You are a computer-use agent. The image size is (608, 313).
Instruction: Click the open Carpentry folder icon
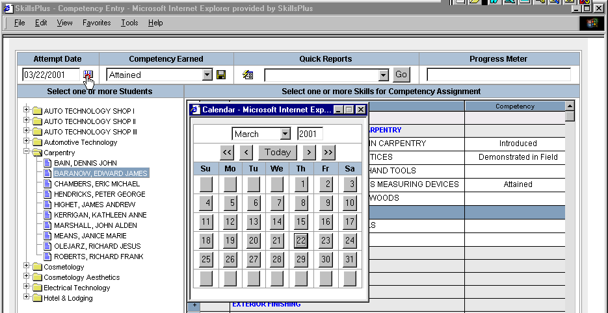point(37,153)
